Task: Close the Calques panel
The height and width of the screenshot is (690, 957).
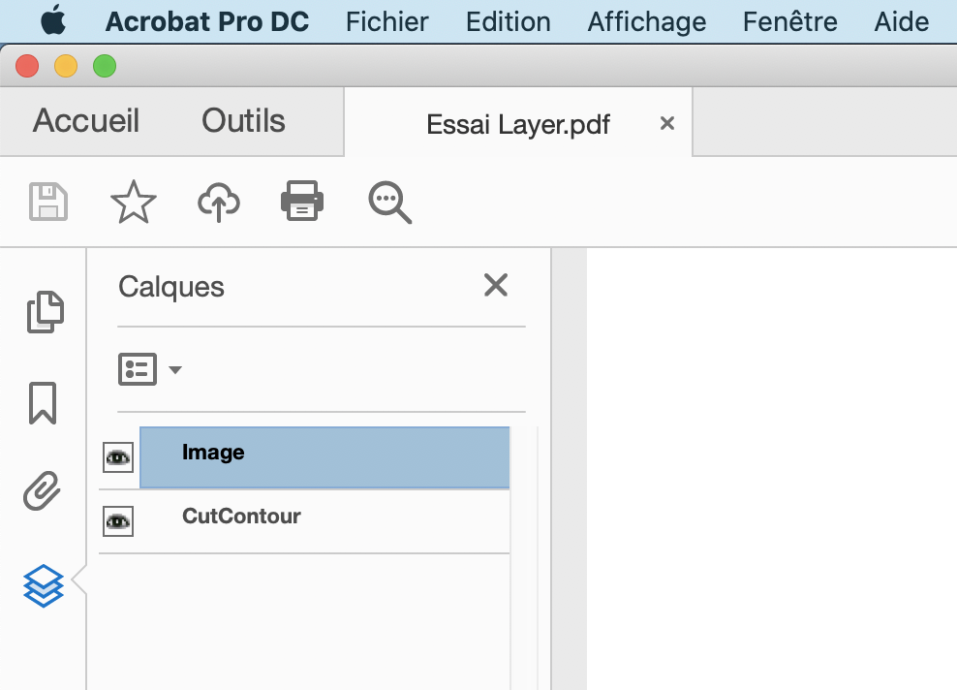Action: tap(496, 285)
